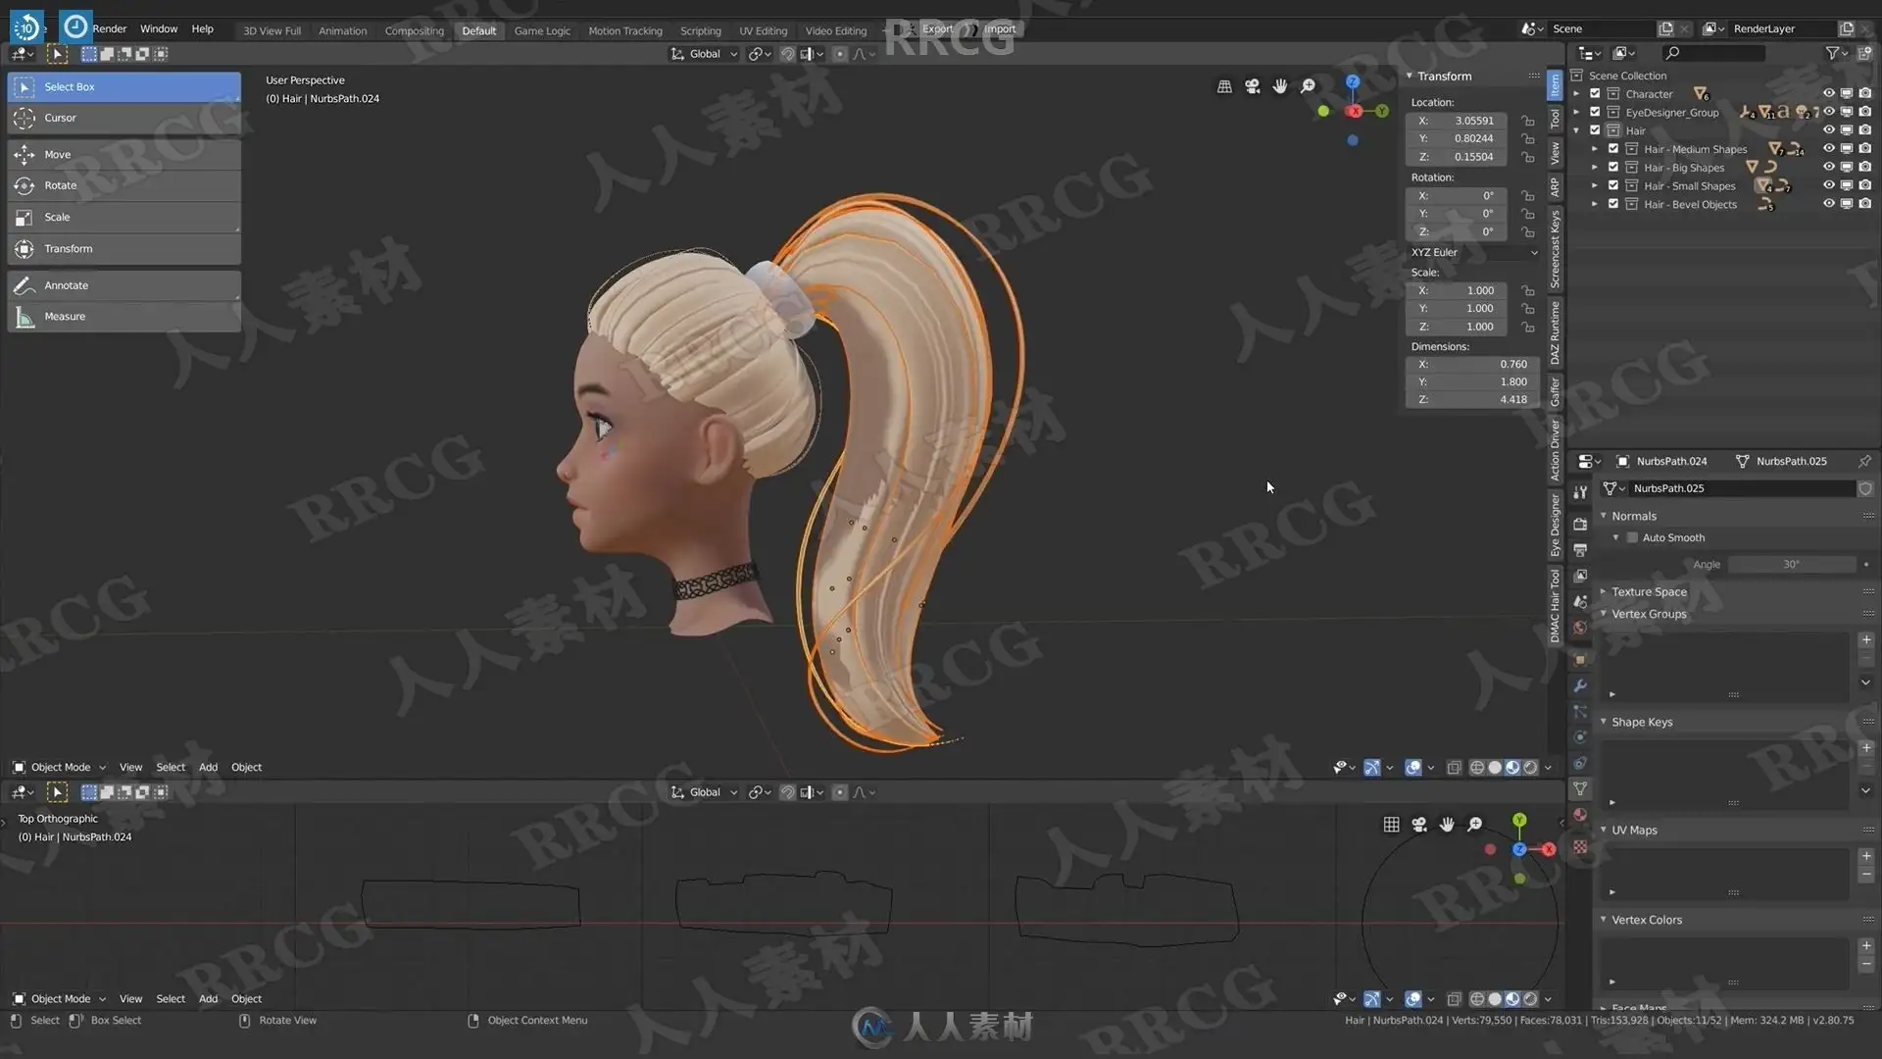Click the Export button
The height and width of the screenshot is (1059, 1882).
[x=936, y=29]
